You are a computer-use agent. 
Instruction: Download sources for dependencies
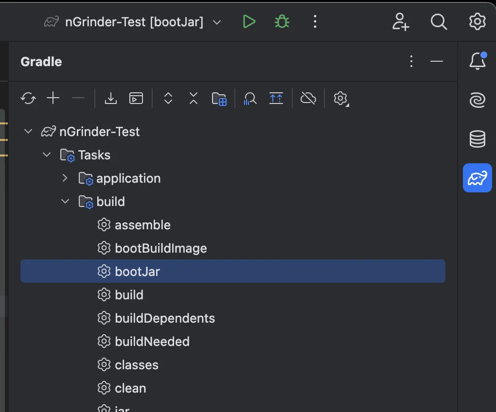point(111,98)
